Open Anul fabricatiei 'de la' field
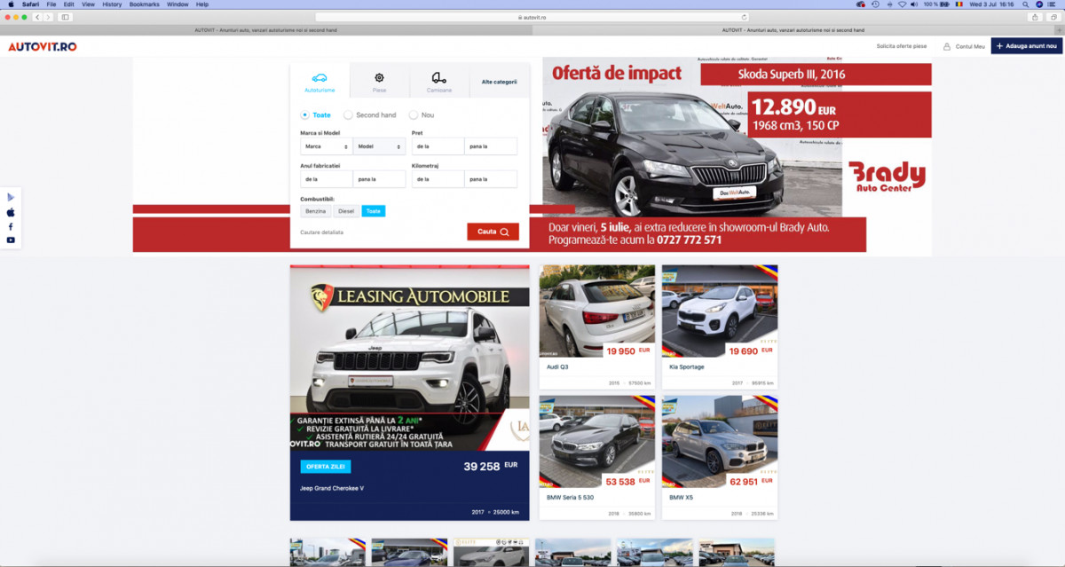Viewport: 1065px width, 567px height. [327, 179]
